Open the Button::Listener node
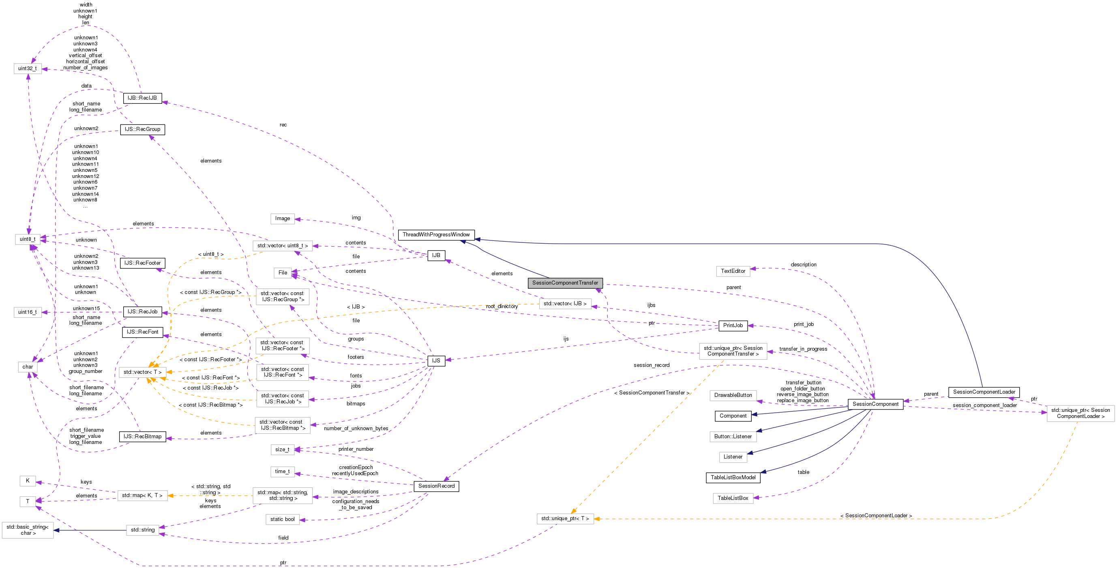Image resolution: width=1117 pixels, height=568 pixels. click(733, 436)
